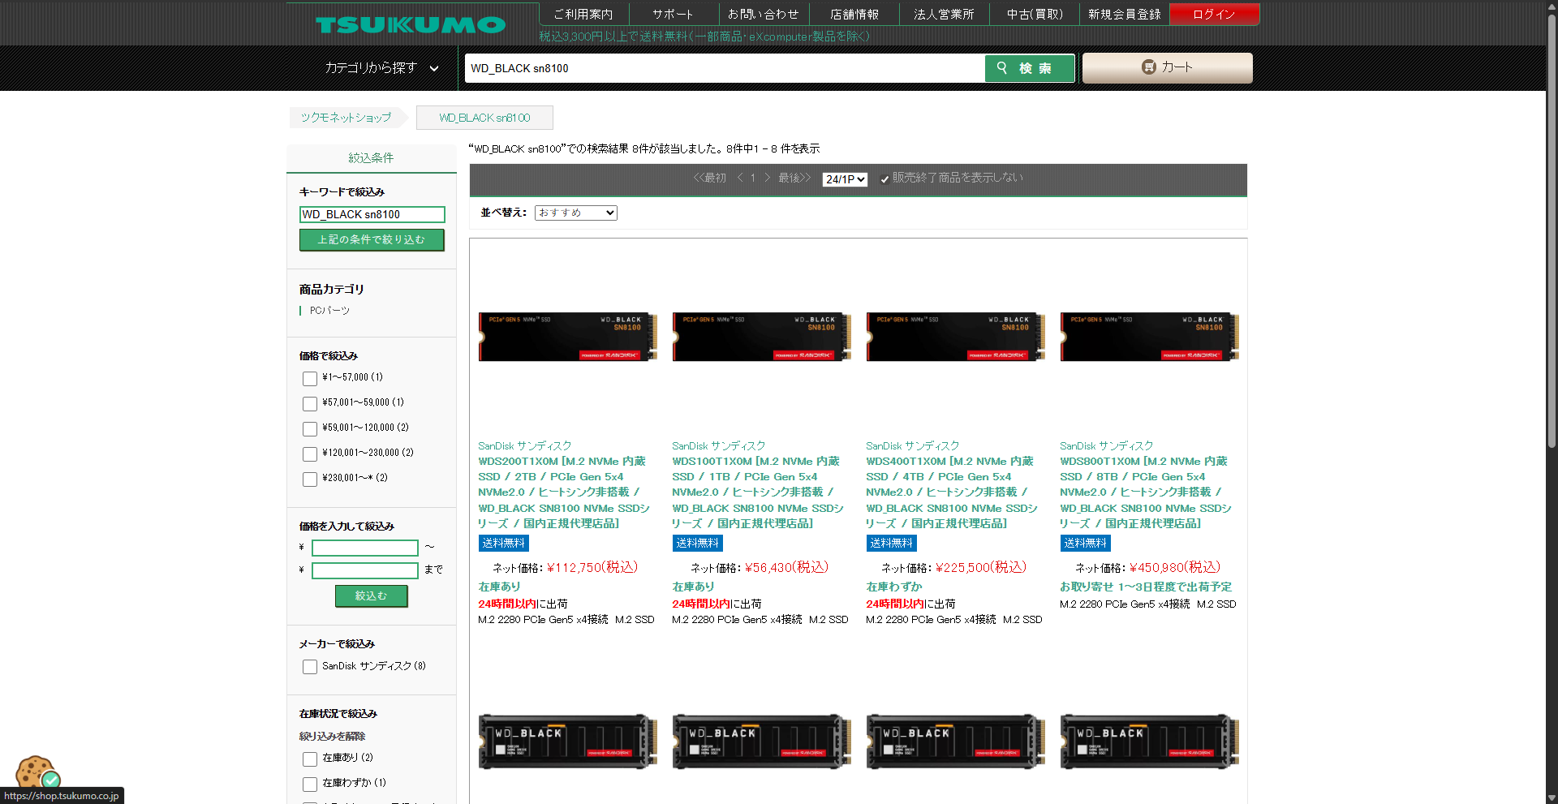Click the keyword filter input field
This screenshot has height=804, width=1558.
coord(372,214)
